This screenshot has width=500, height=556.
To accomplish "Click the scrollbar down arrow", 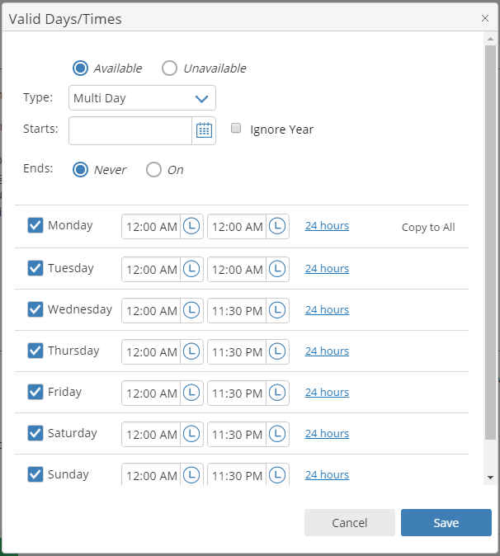I will 490,478.
